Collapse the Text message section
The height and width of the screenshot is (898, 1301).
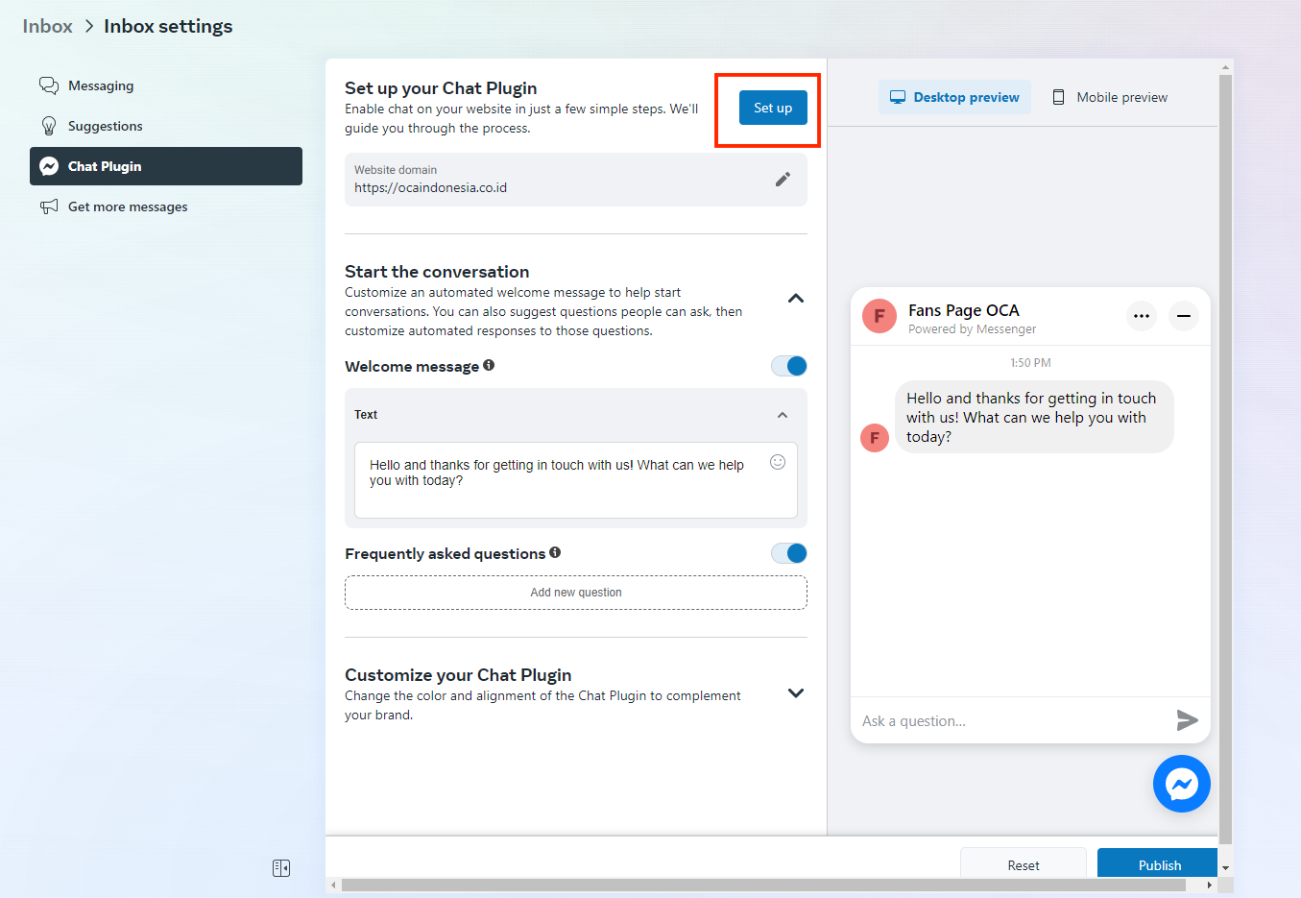point(783,415)
